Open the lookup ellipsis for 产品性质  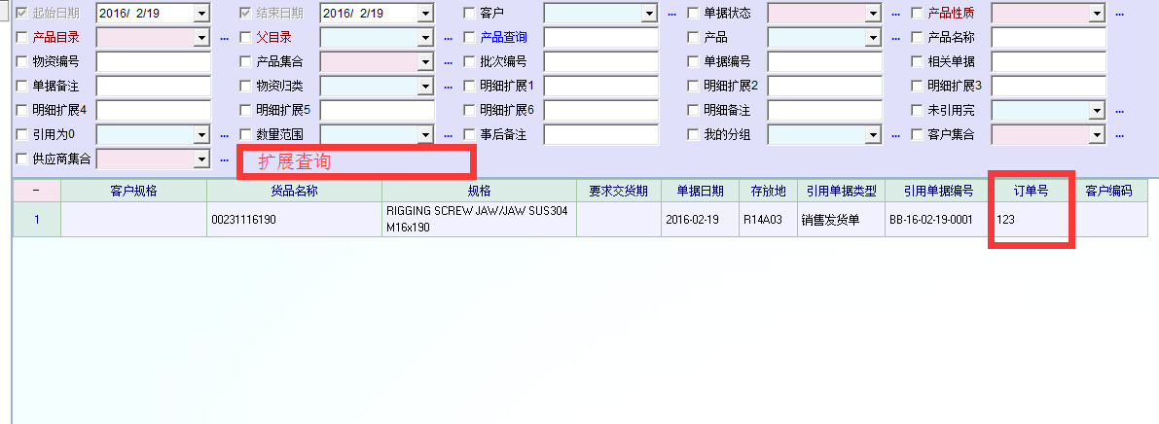(x=1119, y=14)
